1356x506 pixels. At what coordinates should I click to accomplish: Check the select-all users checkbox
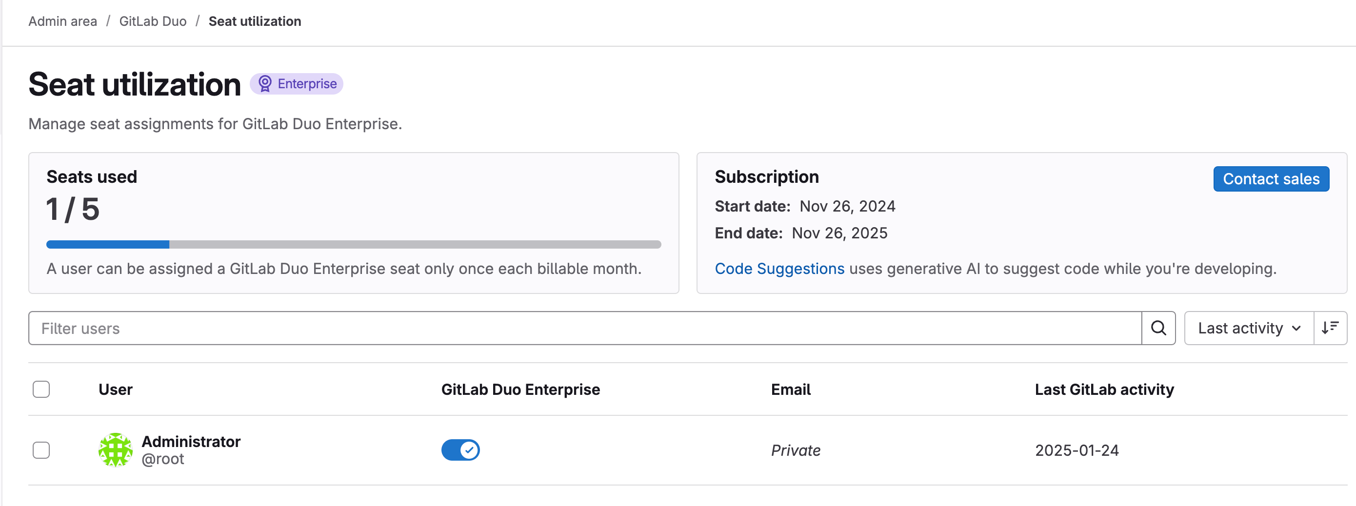pyautogui.click(x=41, y=389)
